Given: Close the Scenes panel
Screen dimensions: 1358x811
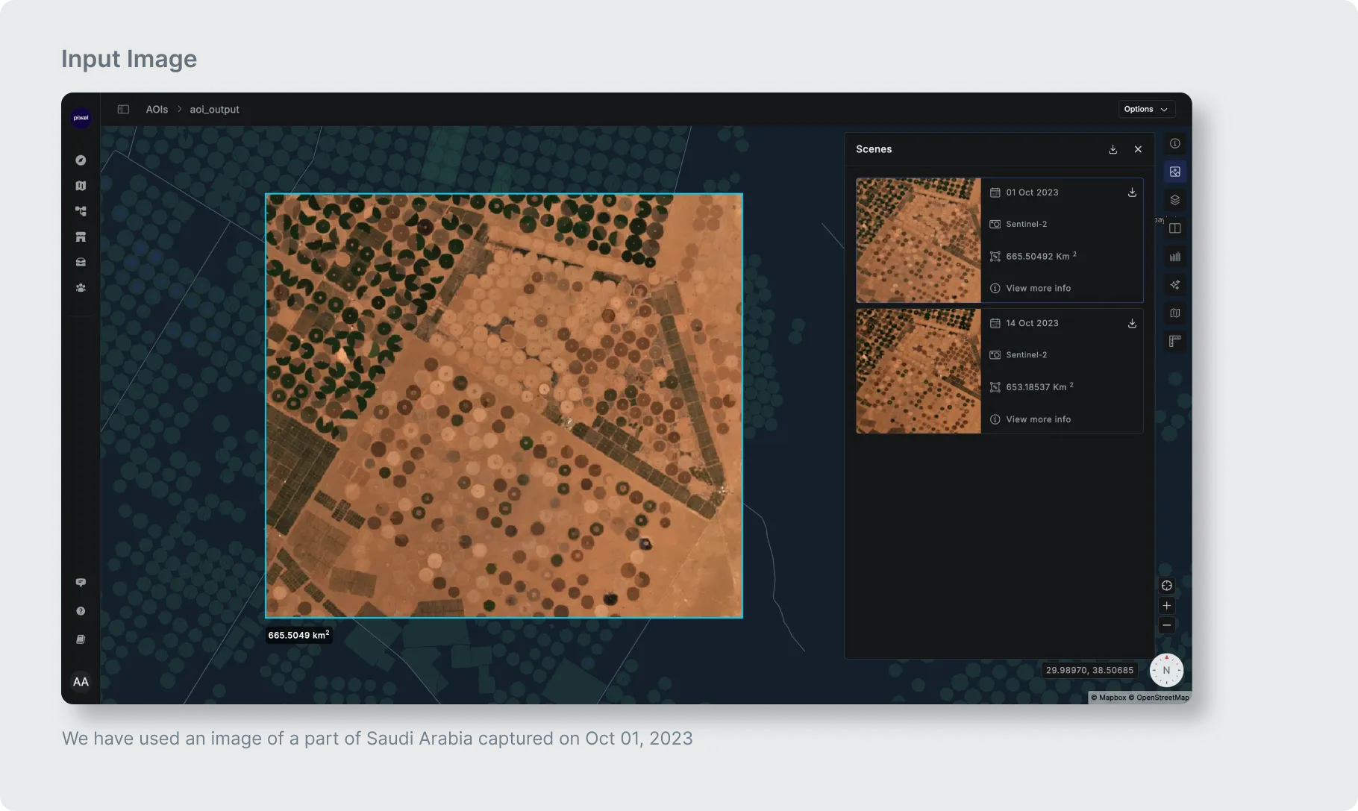Looking at the screenshot, I should coord(1138,149).
